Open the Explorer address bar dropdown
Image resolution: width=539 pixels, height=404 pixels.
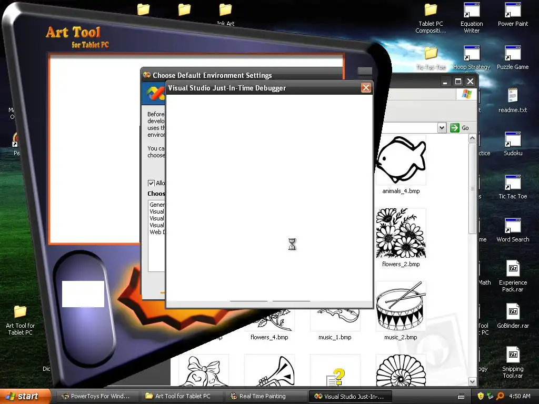click(x=442, y=128)
